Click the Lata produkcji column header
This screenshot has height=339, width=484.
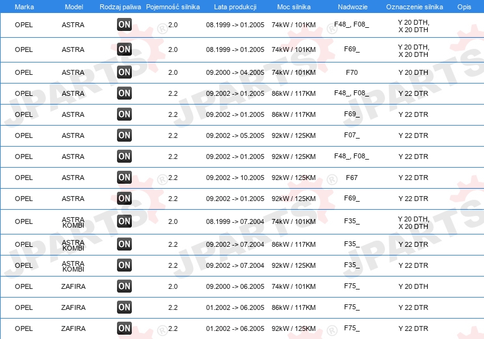235,7
